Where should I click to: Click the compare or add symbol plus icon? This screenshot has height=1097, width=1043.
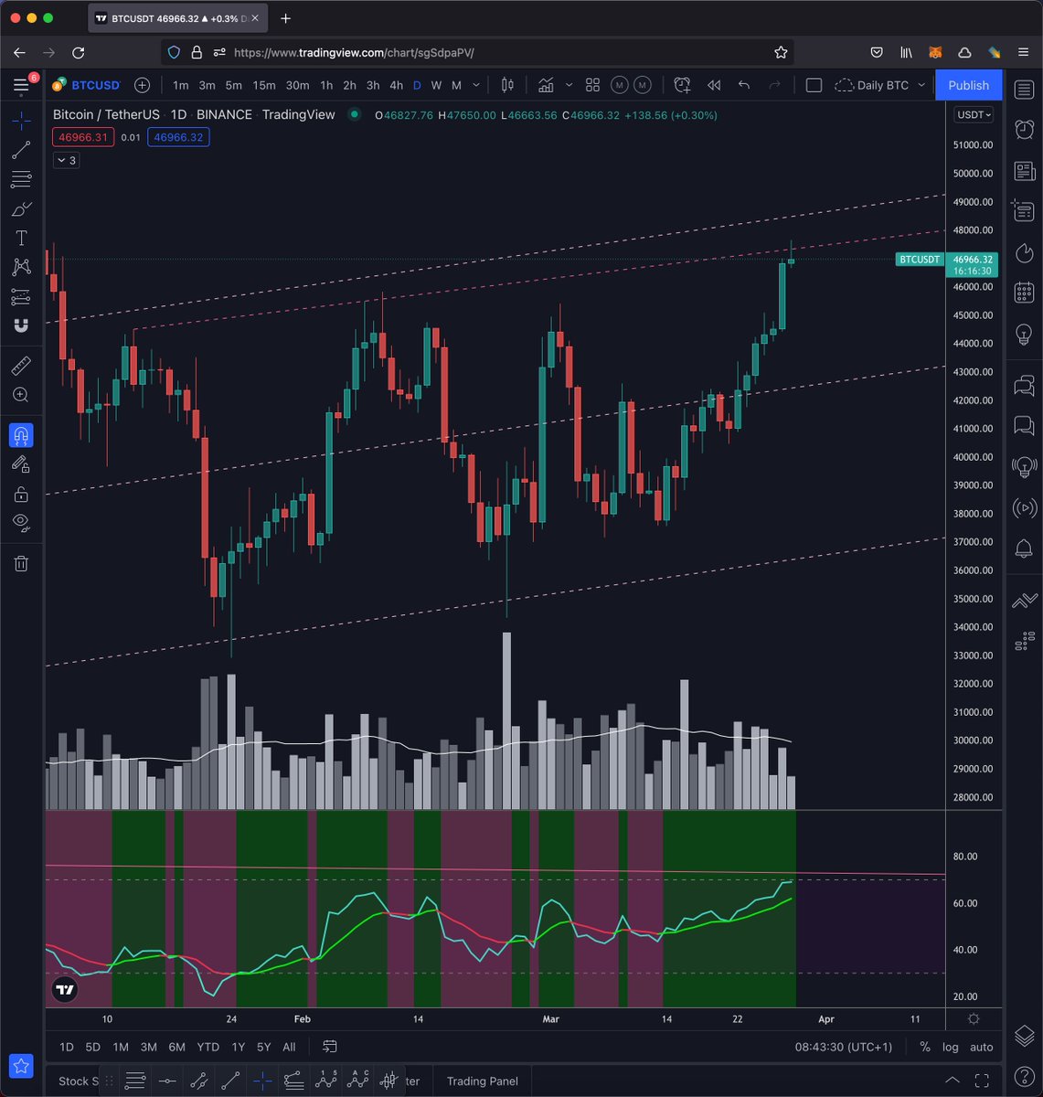coord(142,85)
